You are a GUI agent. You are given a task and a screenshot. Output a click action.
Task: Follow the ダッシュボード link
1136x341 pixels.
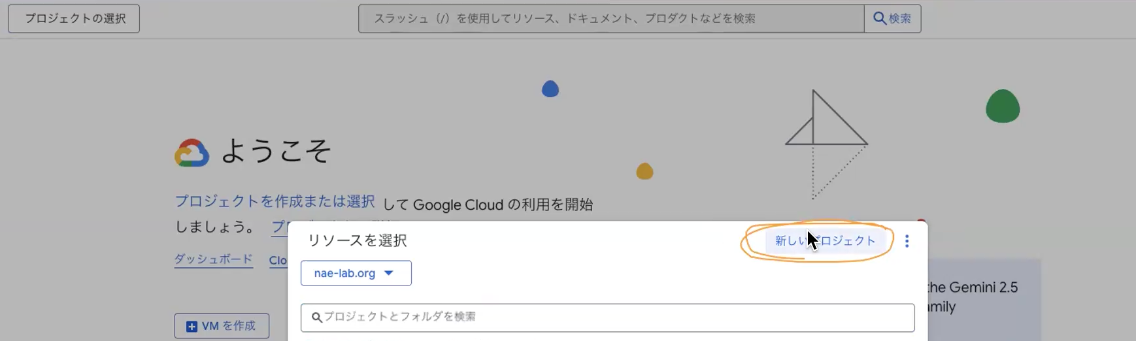[x=213, y=259]
